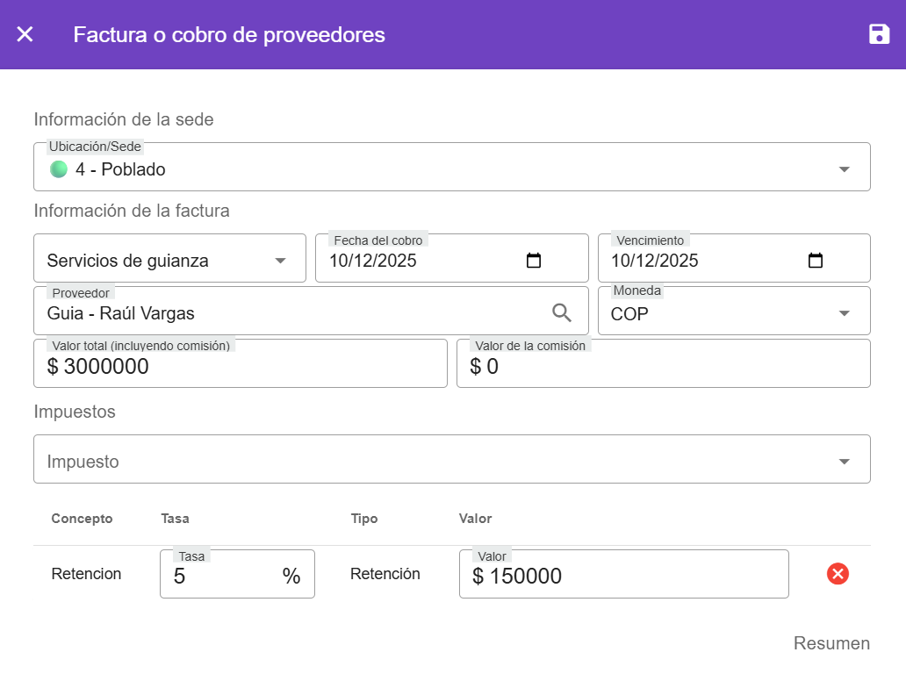Screen dimensions: 906x681
Task: Click the search icon in Proveedor field
Action: [562, 312]
